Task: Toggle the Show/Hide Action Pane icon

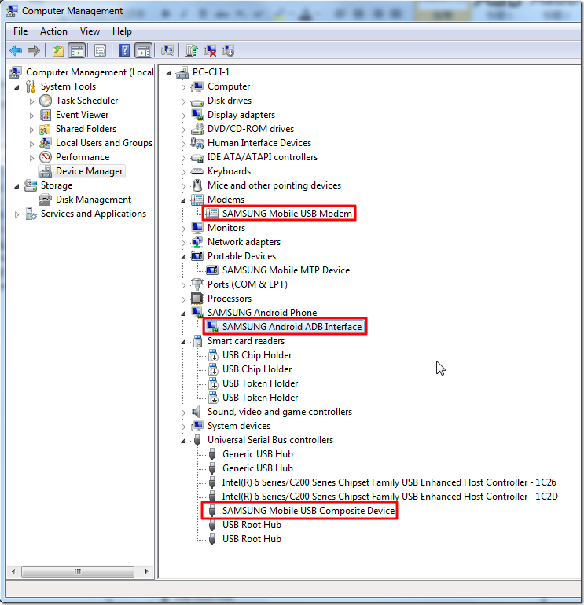Action: pyautogui.click(x=144, y=50)
